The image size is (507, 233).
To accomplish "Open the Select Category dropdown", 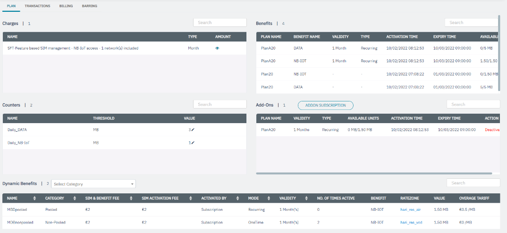I will tap(93, 184).
